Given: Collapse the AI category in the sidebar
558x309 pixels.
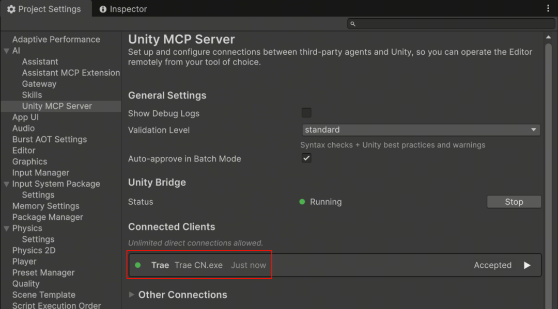Looking at the screenshot, I should pyautogui.click(x=6, y=51).
